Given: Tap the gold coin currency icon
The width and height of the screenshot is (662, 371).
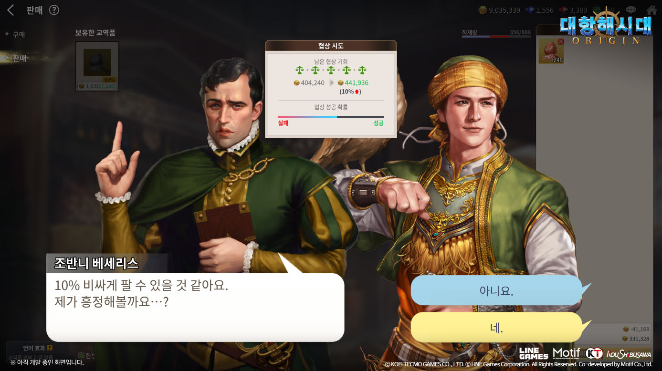Looking at the screenshot, I should click(483, 10).
